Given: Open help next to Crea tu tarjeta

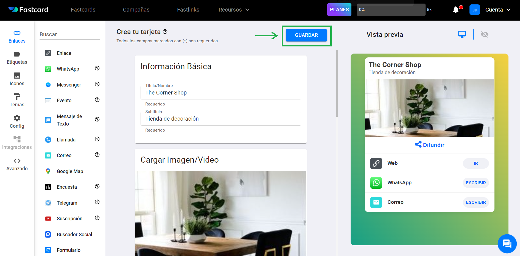Looking at the screenshot, I should [165, 32].
